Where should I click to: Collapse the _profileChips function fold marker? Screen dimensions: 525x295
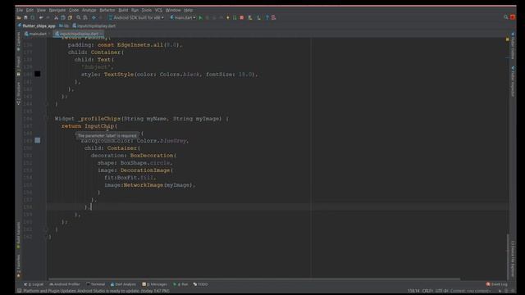point(48,119)
